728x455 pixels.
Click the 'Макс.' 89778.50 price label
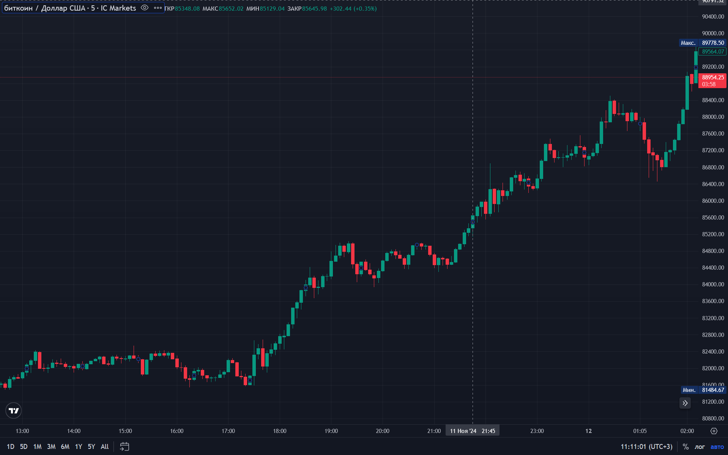pyautogui.click(x=703, y=43)
